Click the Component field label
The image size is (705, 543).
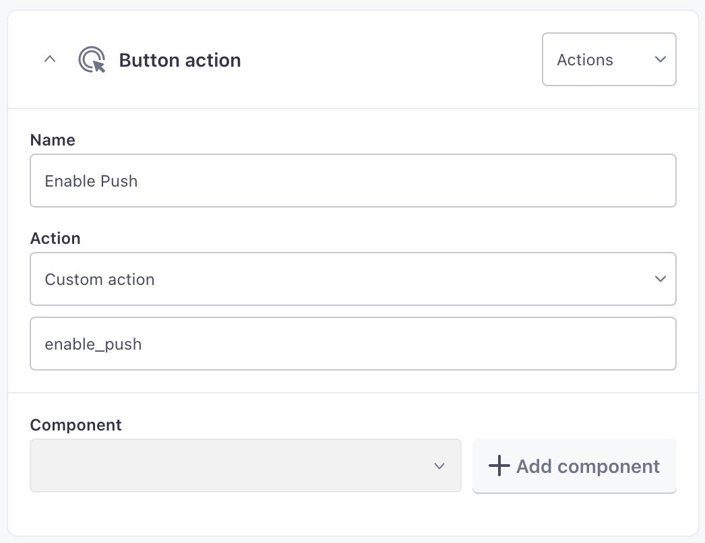coord(75,425)
